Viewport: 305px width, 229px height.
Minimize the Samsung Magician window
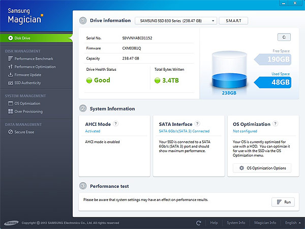(284, 3)
